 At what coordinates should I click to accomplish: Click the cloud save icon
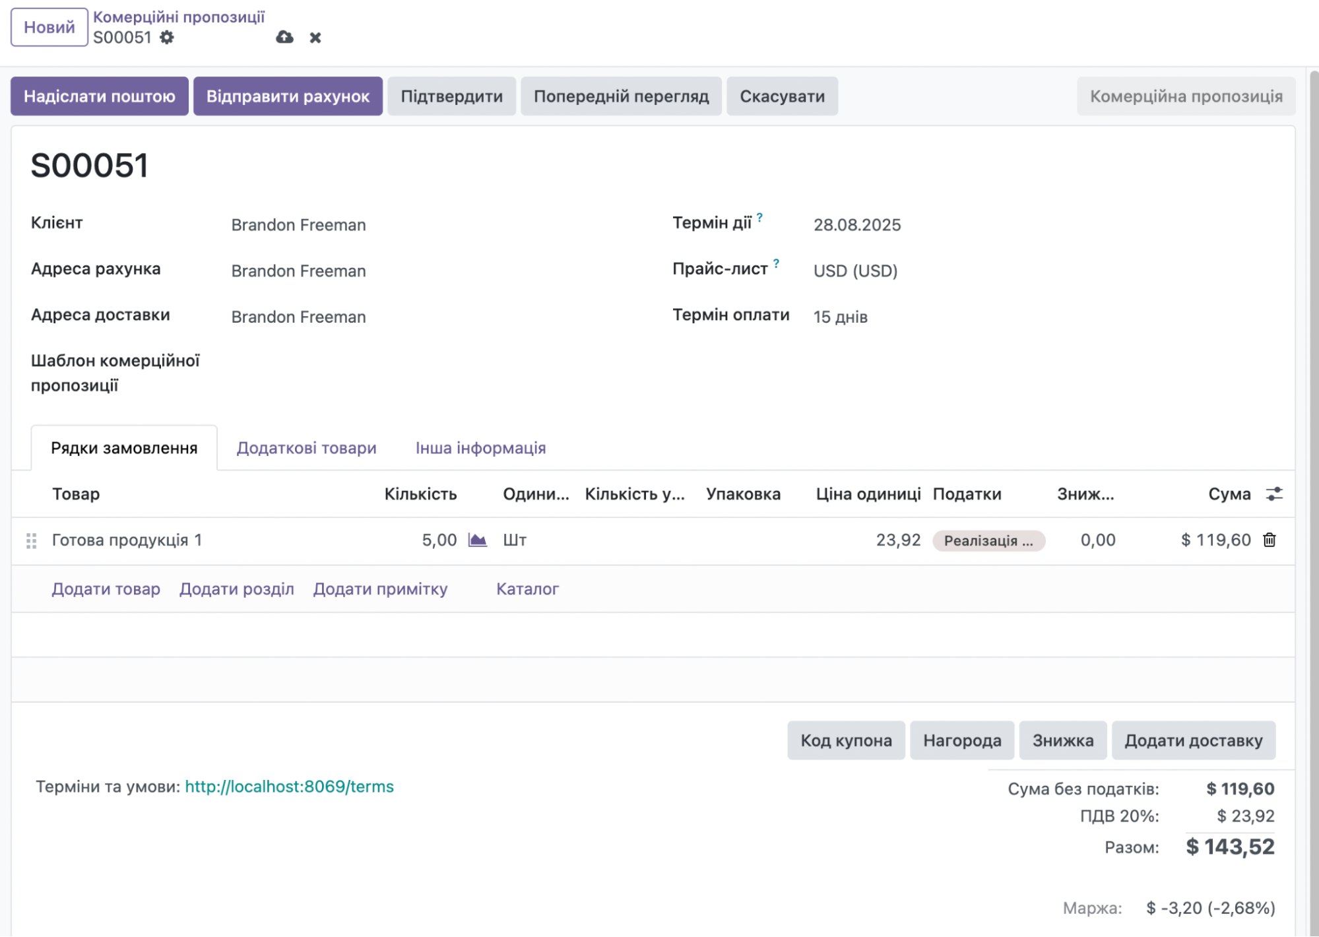pyautogui.click(x=284, y=38)
